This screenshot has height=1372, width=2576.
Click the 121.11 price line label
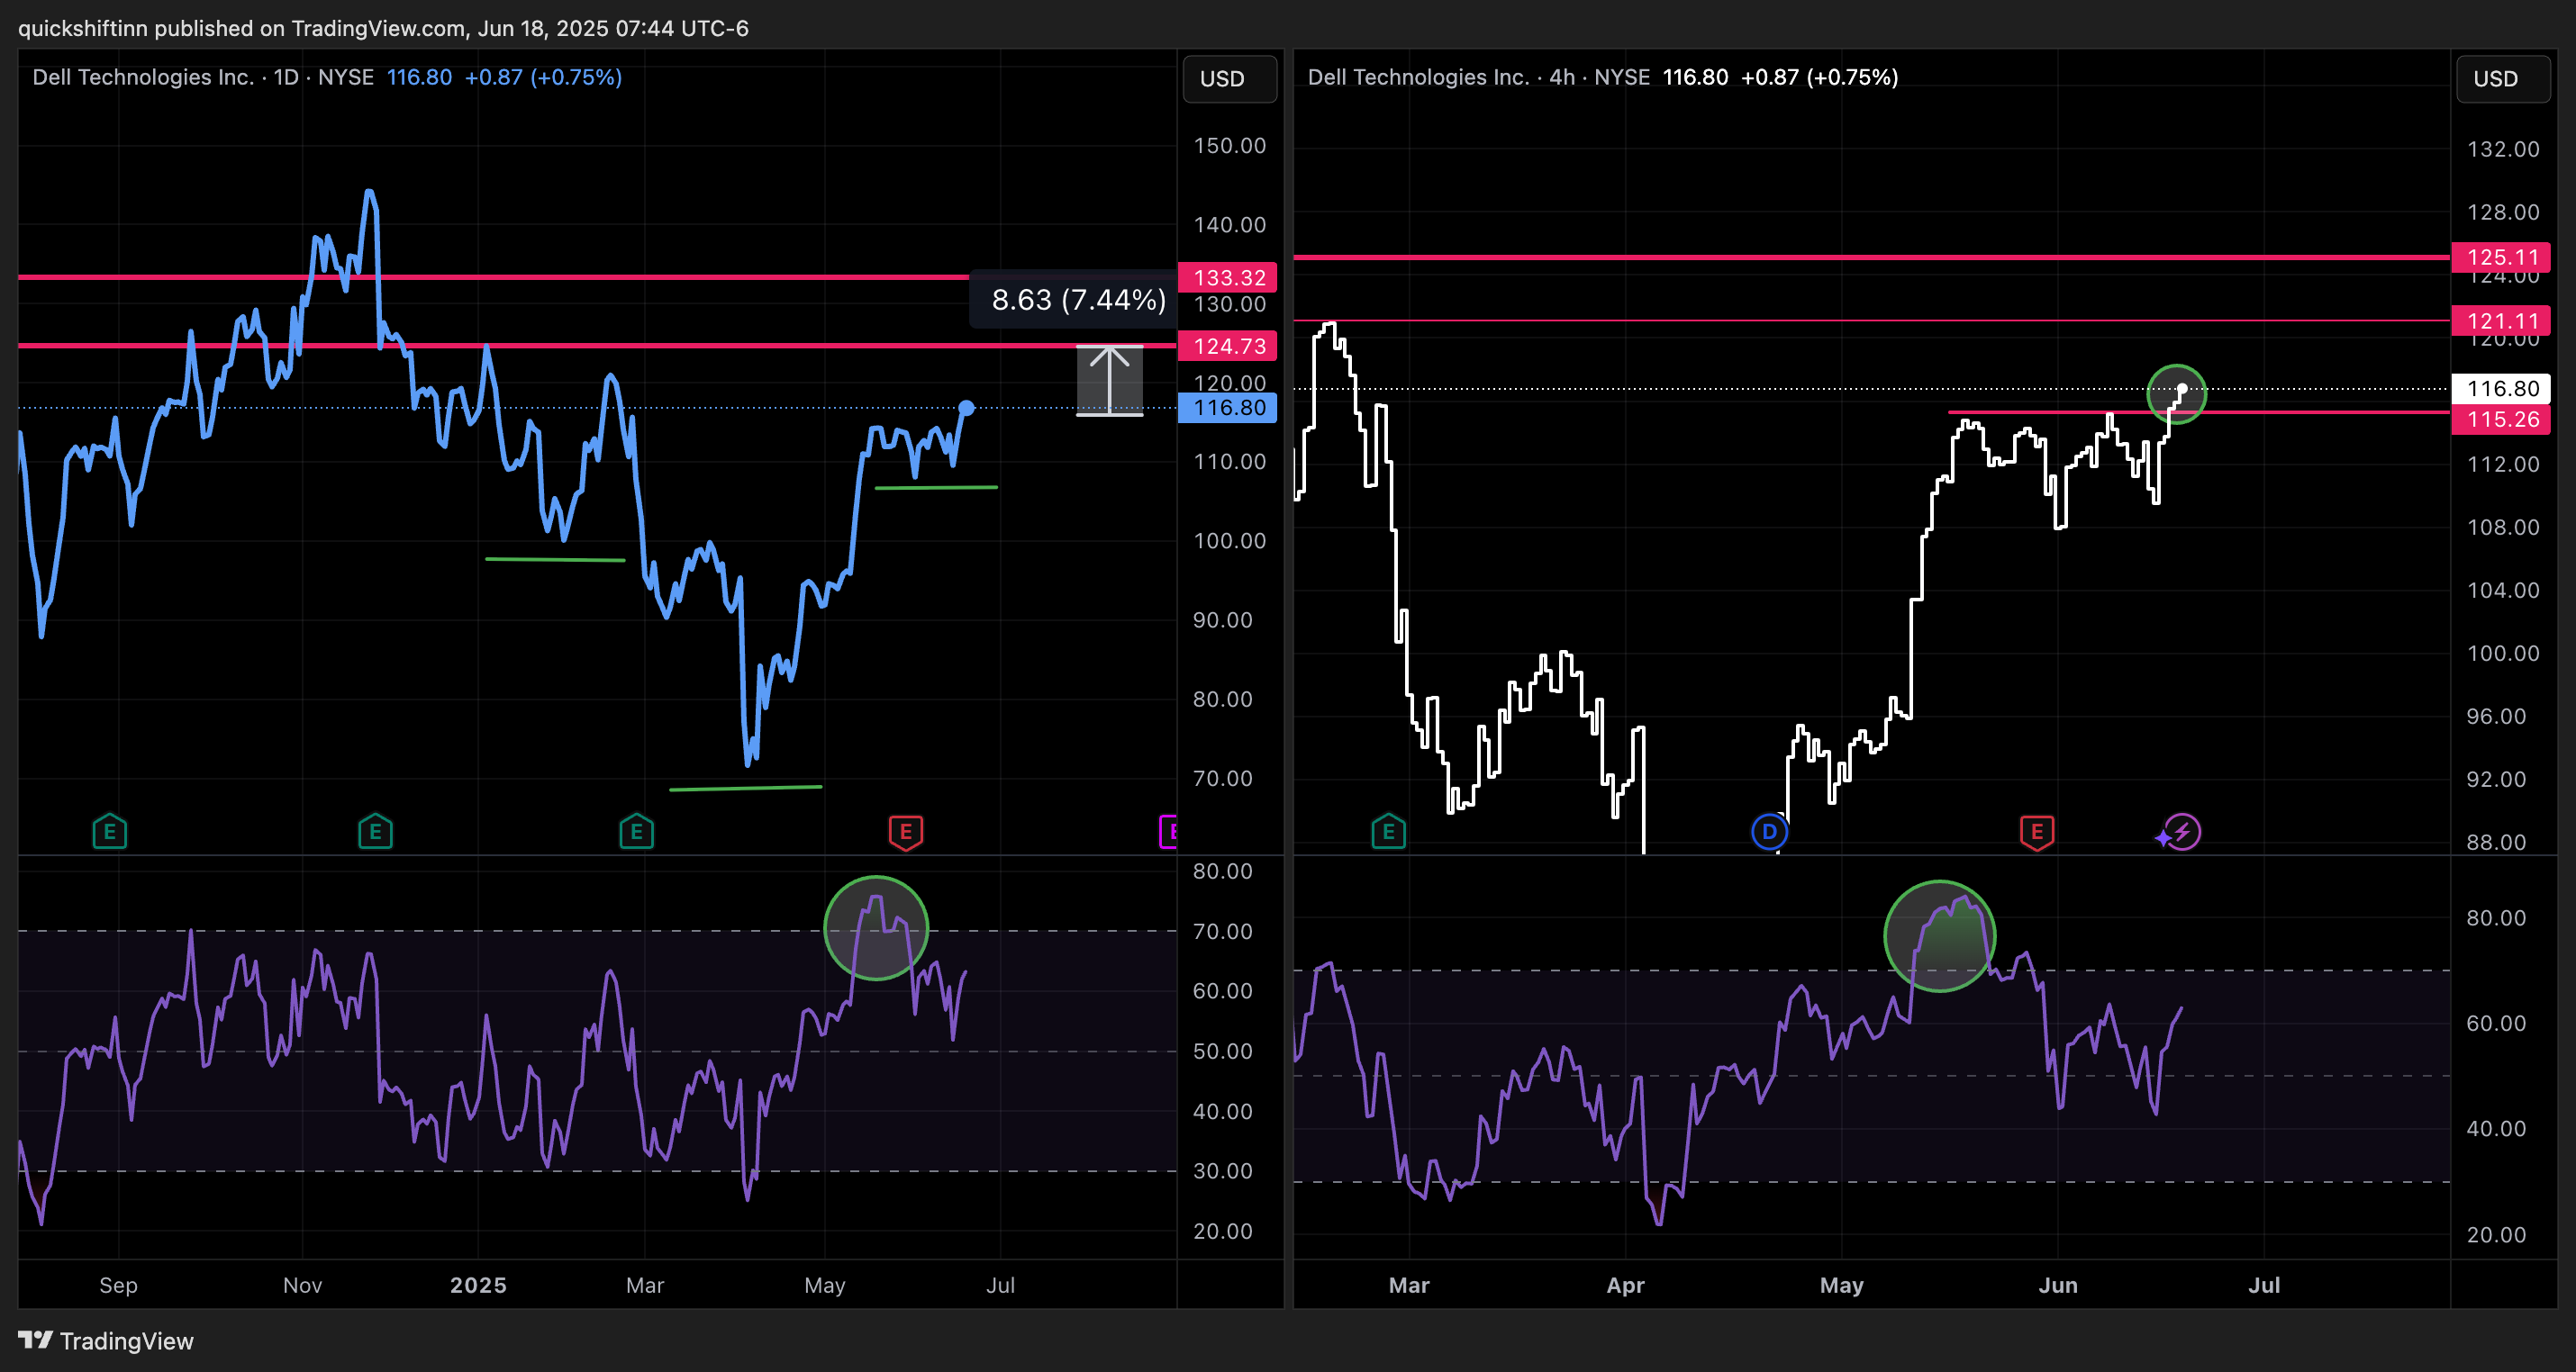click(2501, 321)
